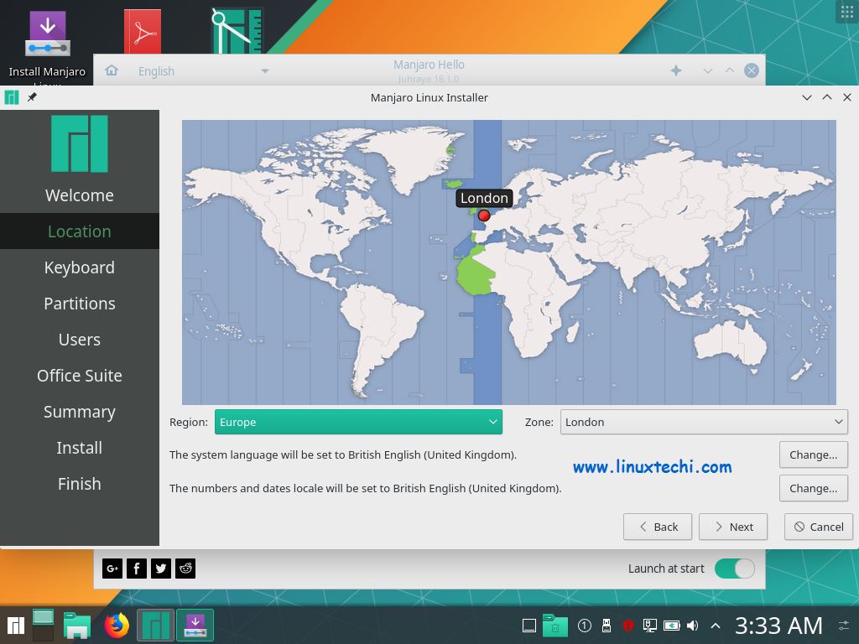Viewport: 859px width, 644px height.
Task: Pin the installer window using pin icon
Action: tap(32, 97)
